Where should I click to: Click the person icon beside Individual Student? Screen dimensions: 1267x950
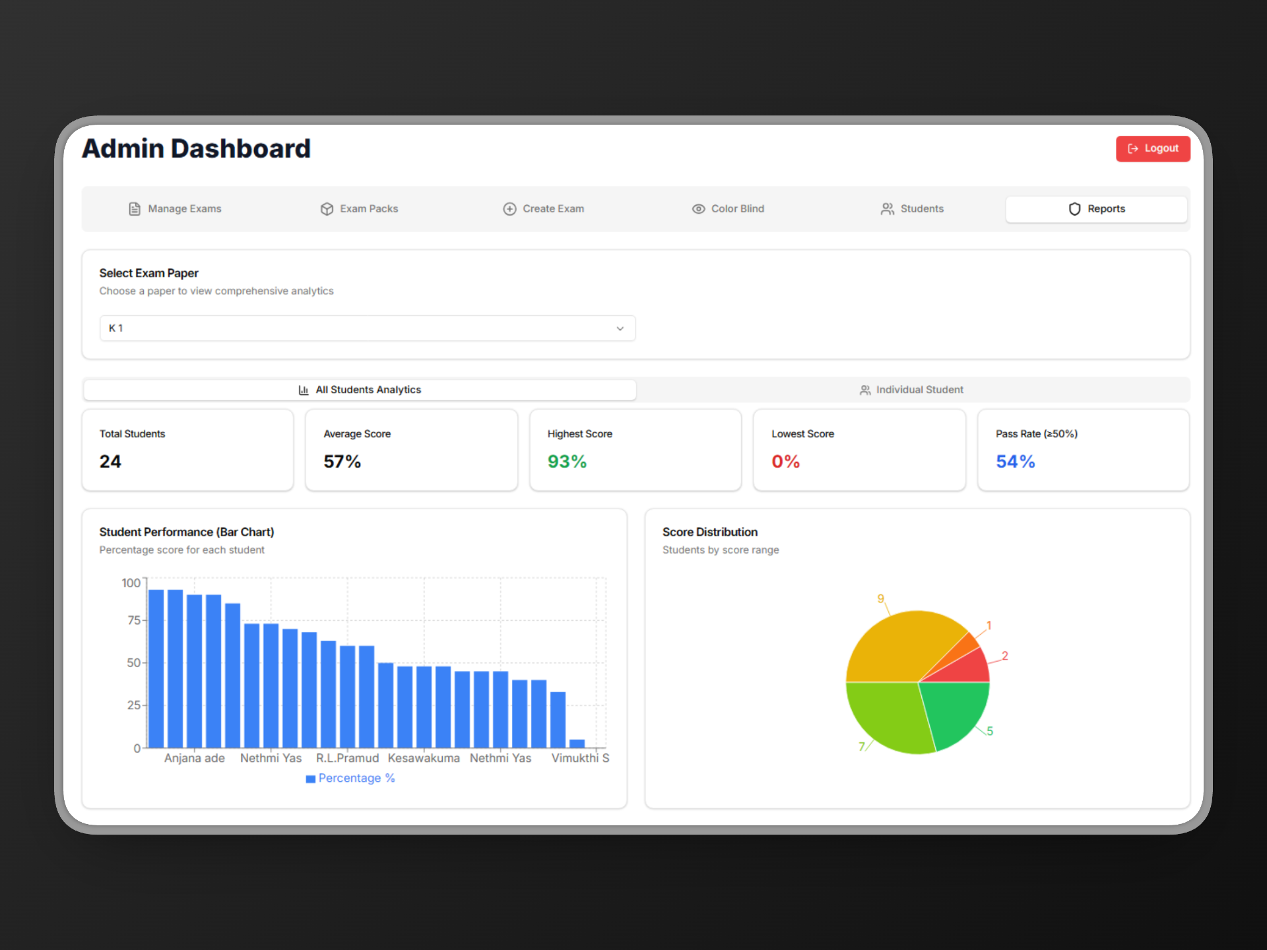865,390
